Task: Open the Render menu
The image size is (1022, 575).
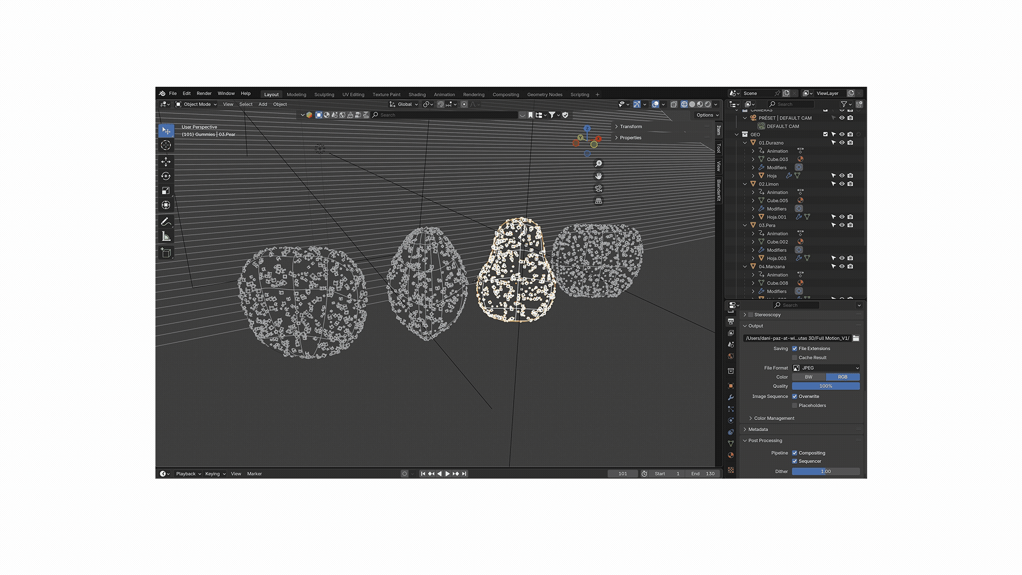Action: (x=204, y=94)
